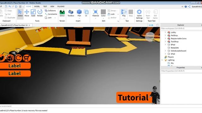Expand the Lobby tree item

point(165,32)
